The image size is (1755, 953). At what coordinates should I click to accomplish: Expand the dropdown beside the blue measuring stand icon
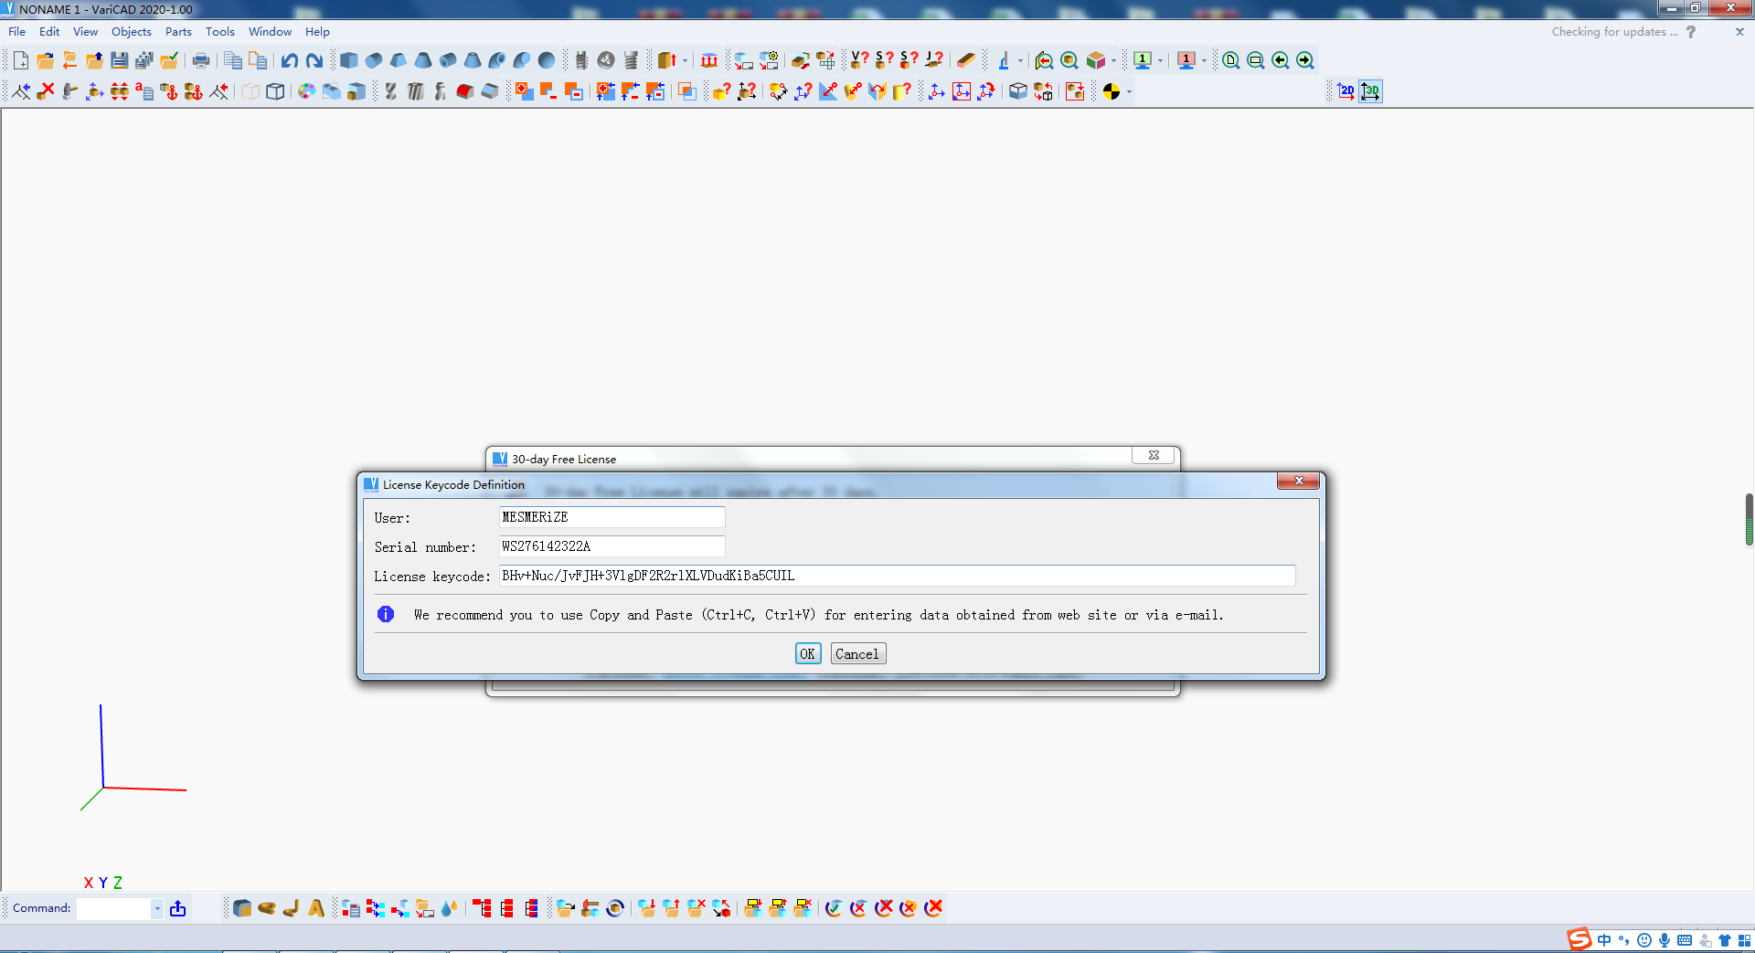coord(1020,61)
